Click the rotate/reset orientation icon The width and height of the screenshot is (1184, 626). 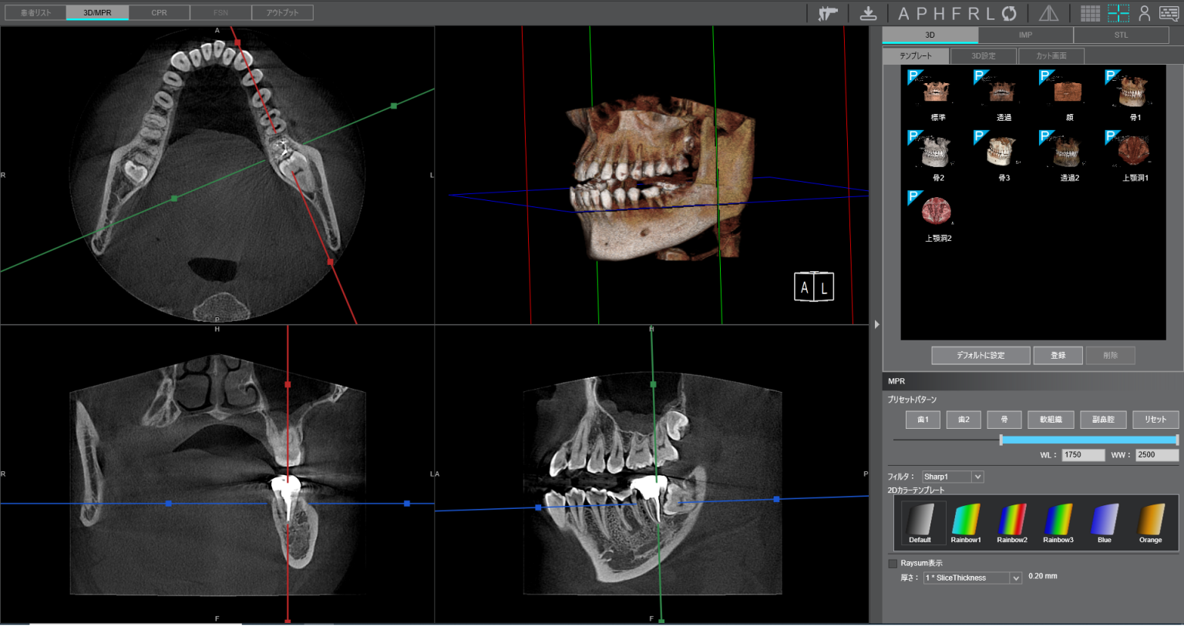[x=1010, y=13]
